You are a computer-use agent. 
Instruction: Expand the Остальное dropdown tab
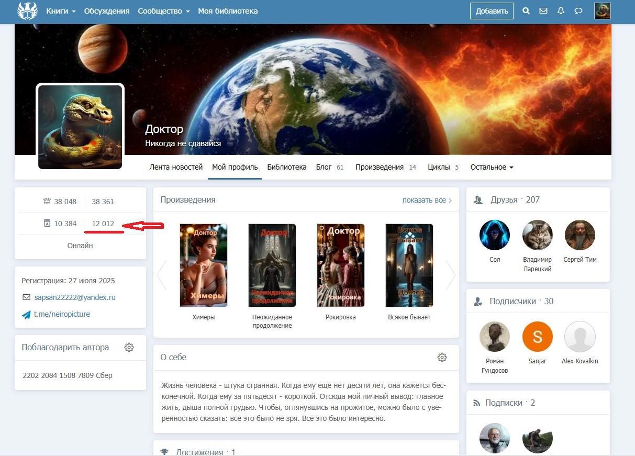(x=492, y=167)
